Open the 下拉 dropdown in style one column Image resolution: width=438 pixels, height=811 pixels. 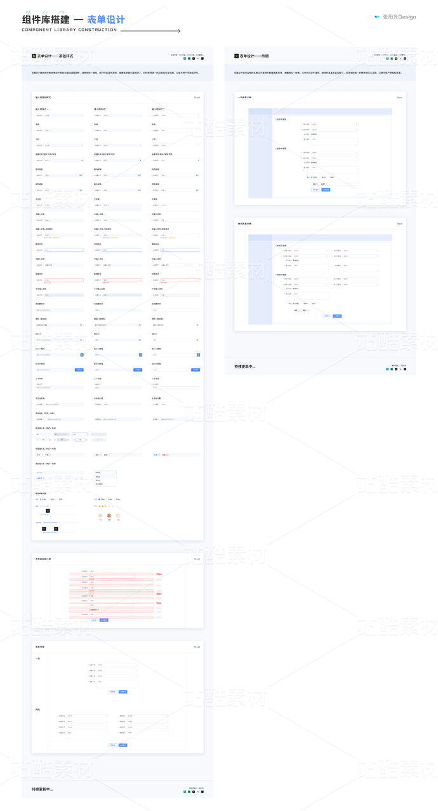(63, 145)
